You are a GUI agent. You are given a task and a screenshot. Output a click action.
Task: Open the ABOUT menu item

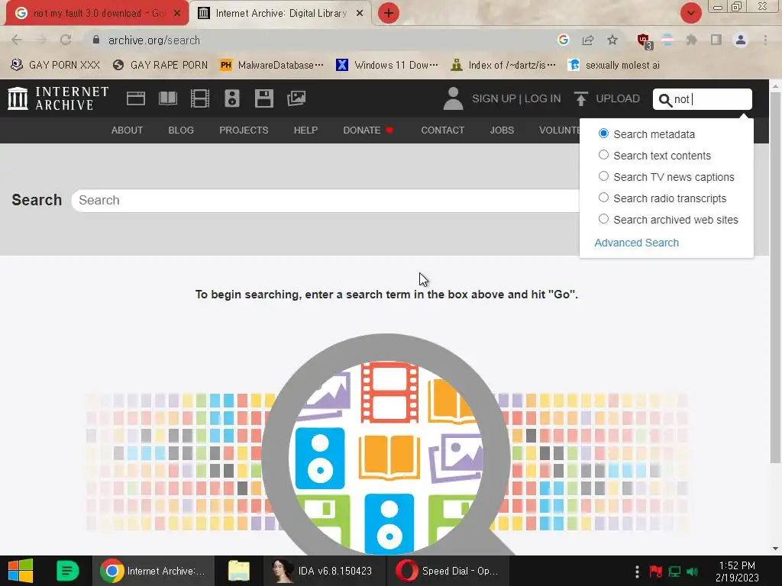[127, 130]
